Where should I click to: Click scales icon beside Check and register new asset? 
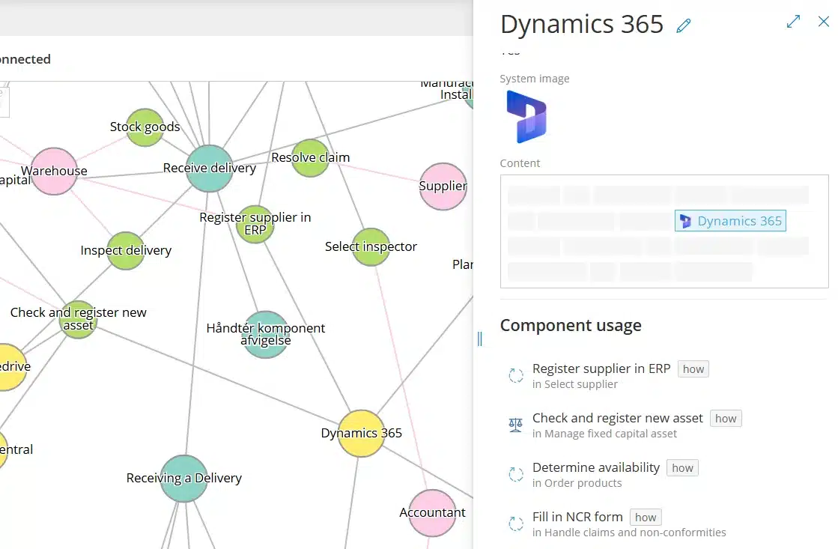tap(516, 425)
